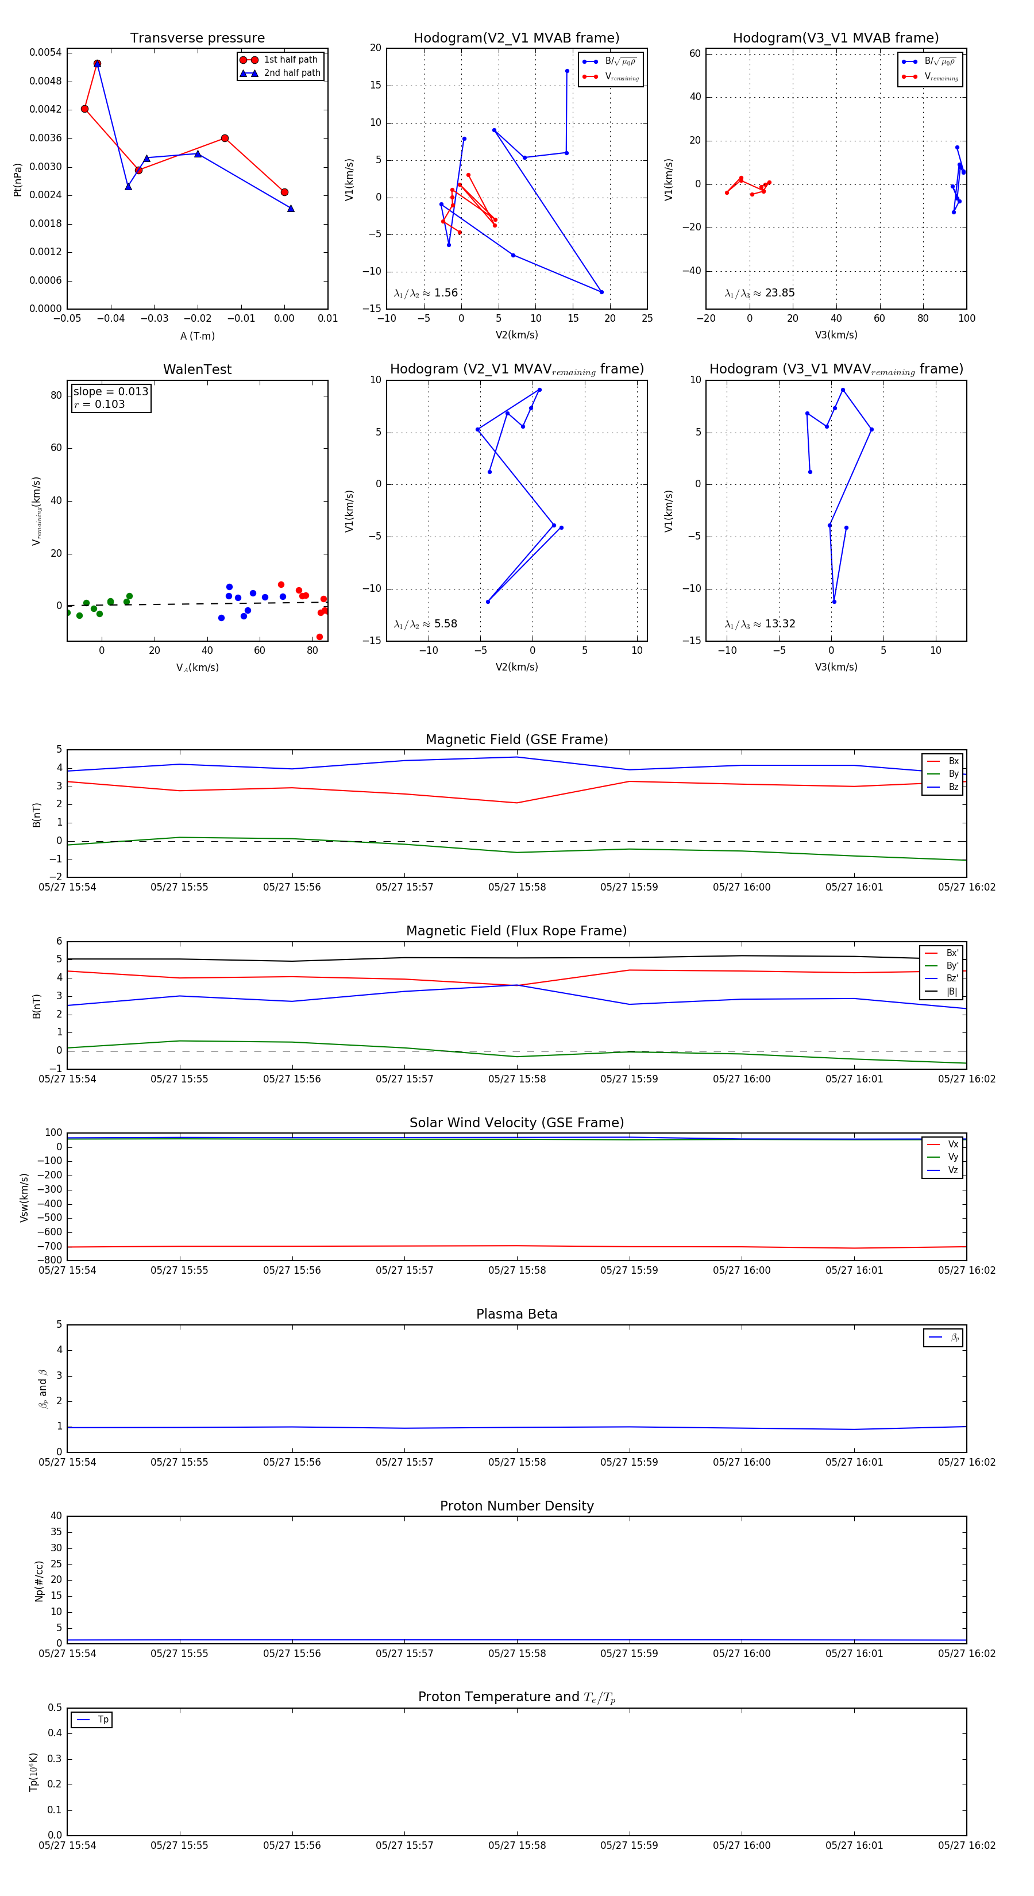Click highest red circle in Transverse pressure plot
The width and height of the screenshot is (1034, 1896).
click(97, 64)
